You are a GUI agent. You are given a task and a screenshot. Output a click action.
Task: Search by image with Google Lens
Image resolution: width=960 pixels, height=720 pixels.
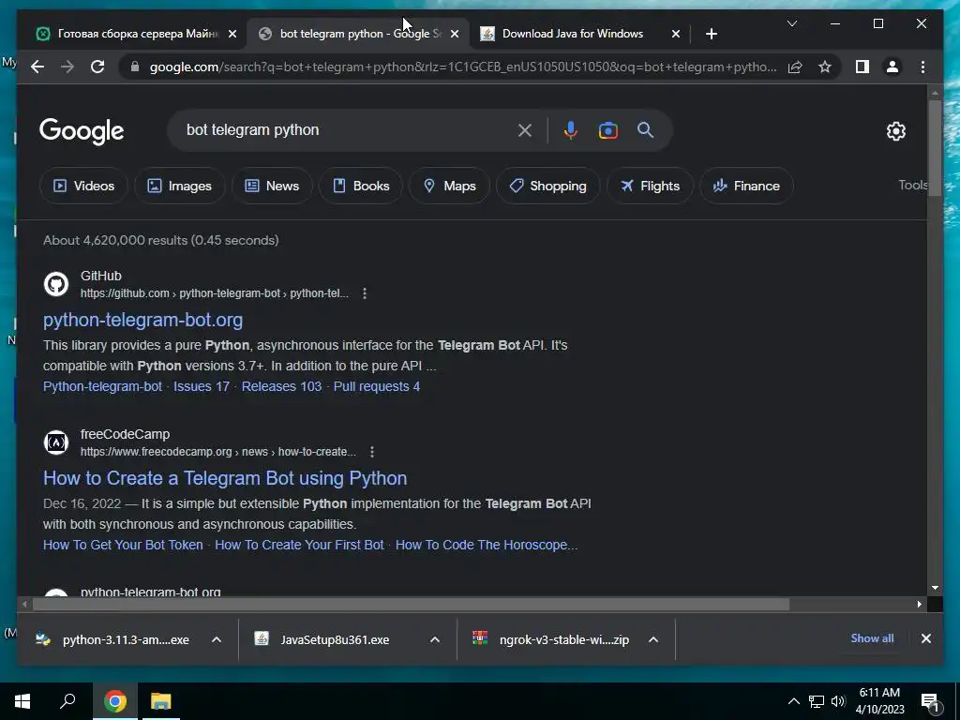tap(607, 130)
